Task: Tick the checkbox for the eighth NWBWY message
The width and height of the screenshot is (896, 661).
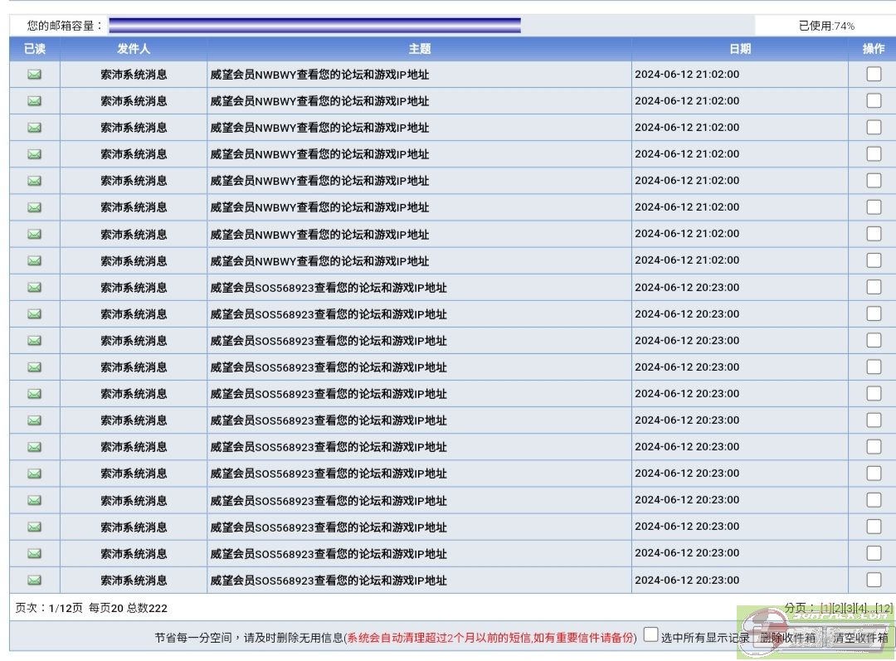Action: click(873, 260)
